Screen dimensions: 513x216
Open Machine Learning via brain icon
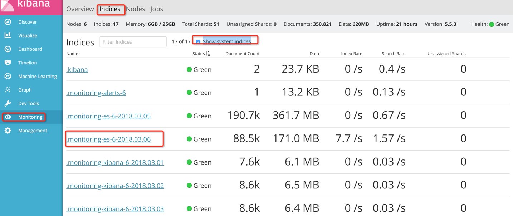point(8,76)
